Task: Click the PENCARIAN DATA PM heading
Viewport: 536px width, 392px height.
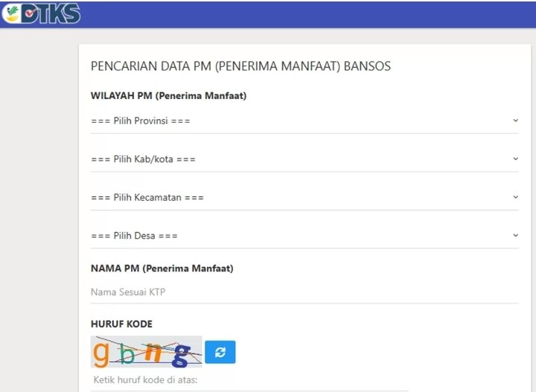Action: 240,66
